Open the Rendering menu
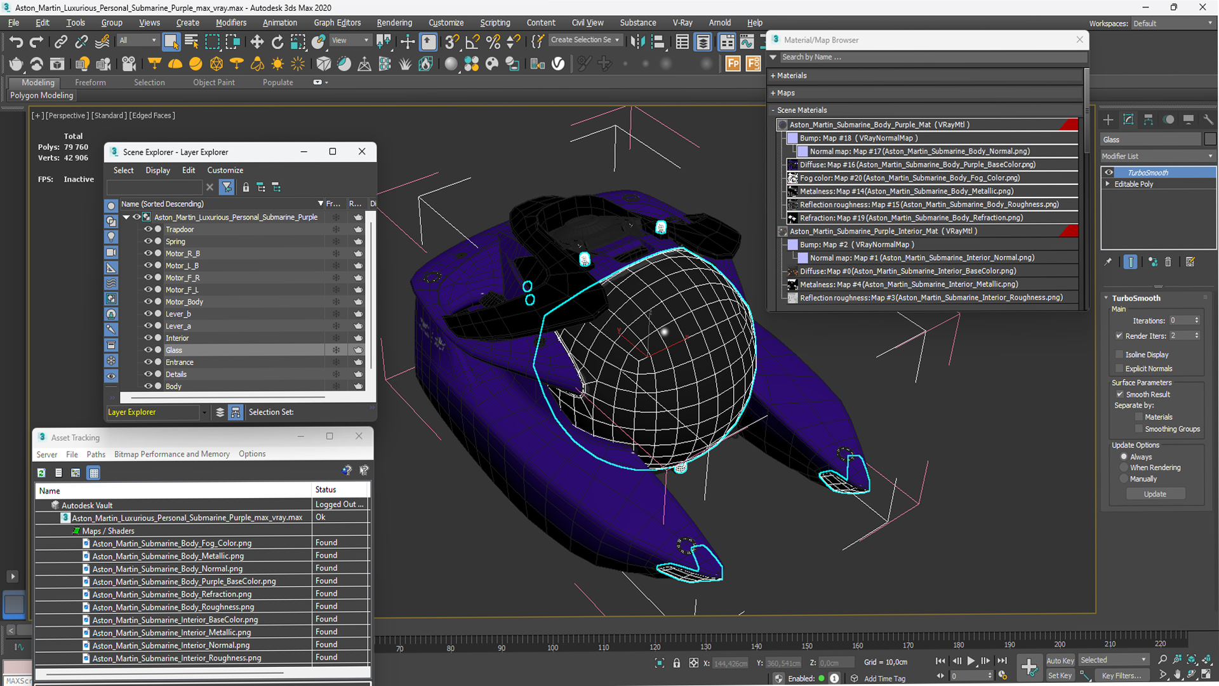The width and height of the screenshot is (1219, 686). pyautogui.click(x=394, y=23)
